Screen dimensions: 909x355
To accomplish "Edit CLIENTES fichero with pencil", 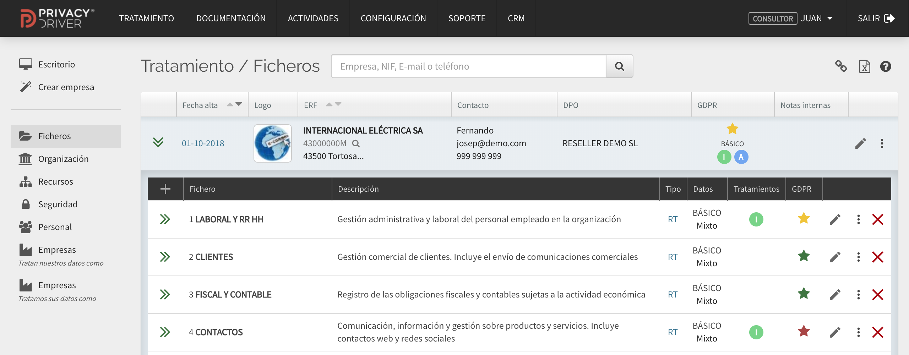I will pyautogui.click(x=835, y=257).
